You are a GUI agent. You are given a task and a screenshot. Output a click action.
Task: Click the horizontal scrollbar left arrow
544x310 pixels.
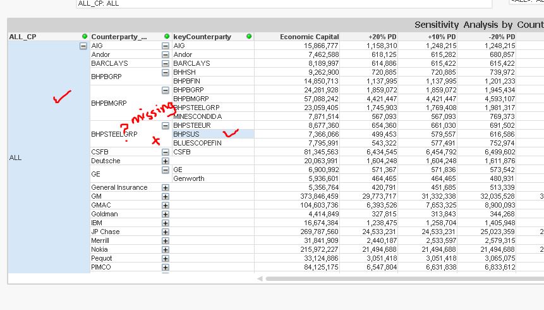(260, 279)
